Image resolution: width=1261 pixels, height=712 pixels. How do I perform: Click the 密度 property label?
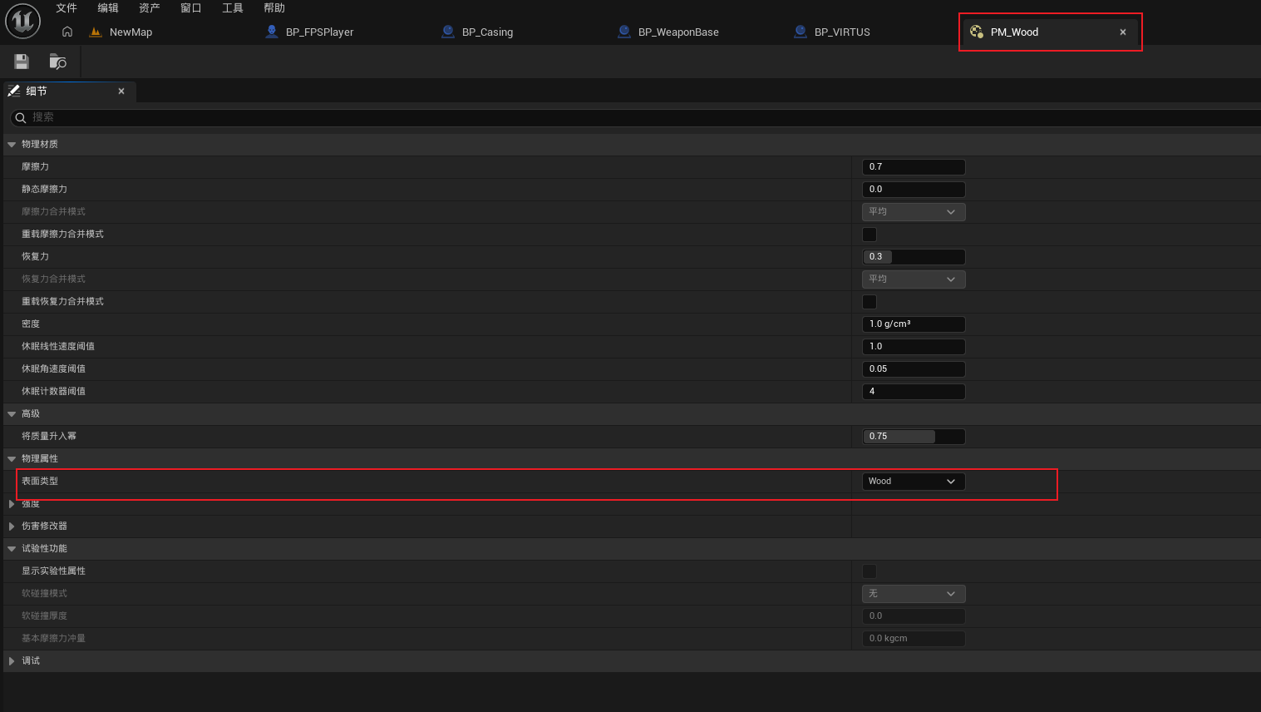pyautogui.click(x=31, y=324)
